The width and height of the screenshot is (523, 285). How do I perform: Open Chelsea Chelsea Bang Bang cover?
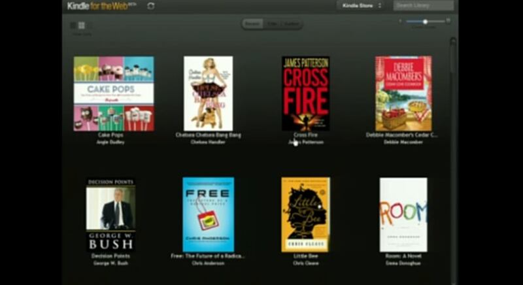pos(208,93)
